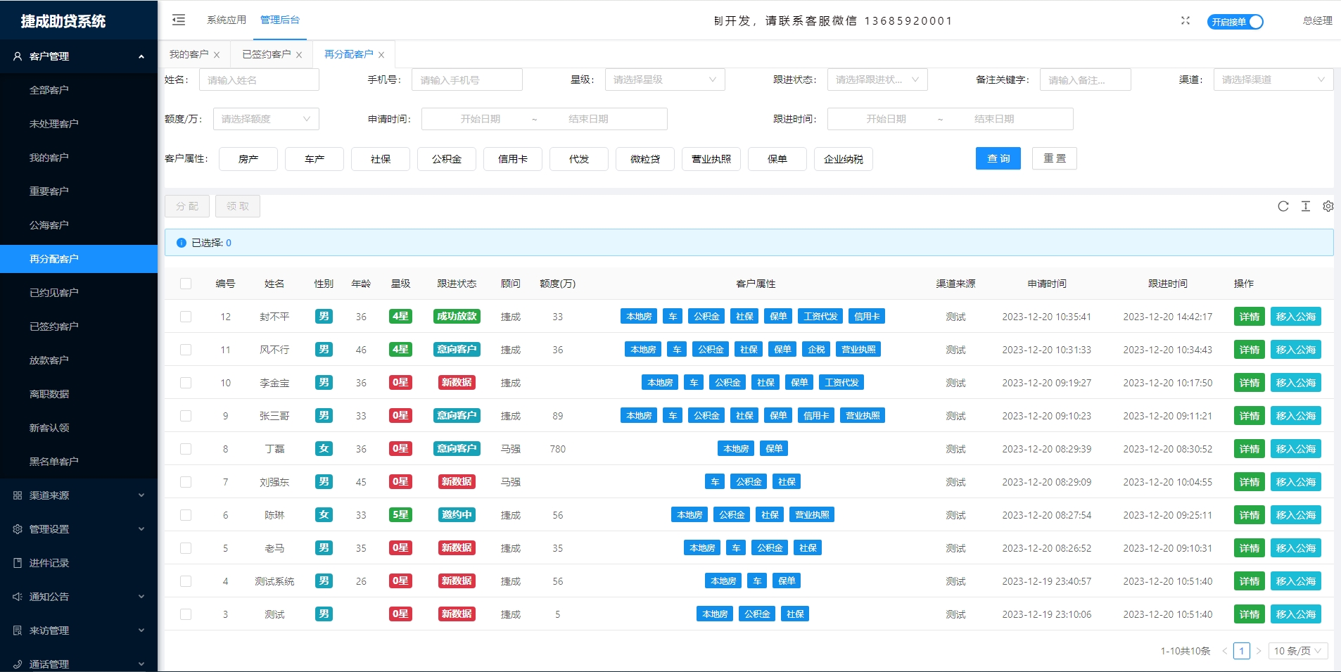Select the checkbox for row 张三哥
The width and height of the screenshot is (1341, 672).
tap(186, 416)
